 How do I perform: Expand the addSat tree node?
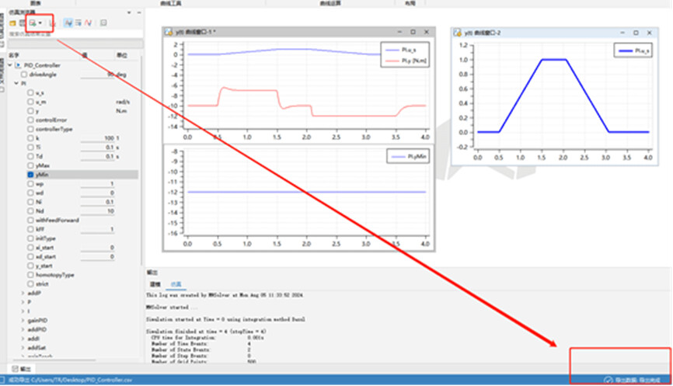23,348
